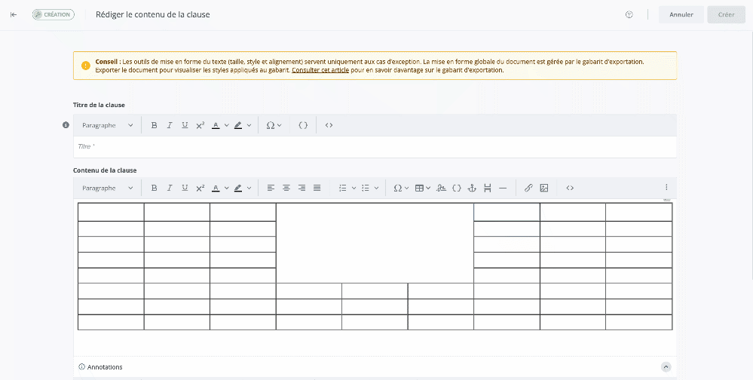Open highlight color picker in content toolbar

[x=242, y=188]
